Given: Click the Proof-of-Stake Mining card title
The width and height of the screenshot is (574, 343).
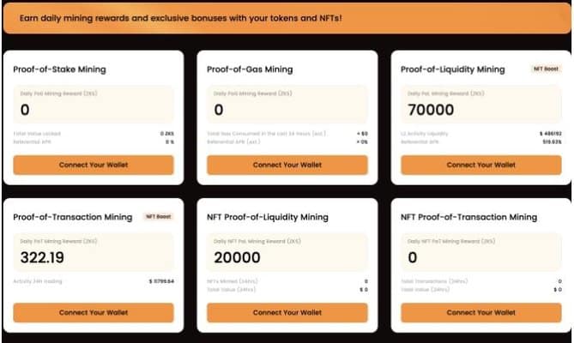Looking at the screenshot, I should tap(59, 69).
